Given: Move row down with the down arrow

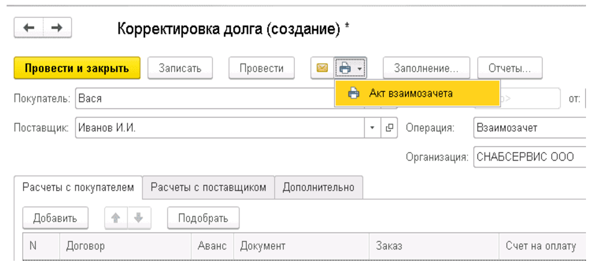Looking at the screenshot, I should (x=138, y=218).
